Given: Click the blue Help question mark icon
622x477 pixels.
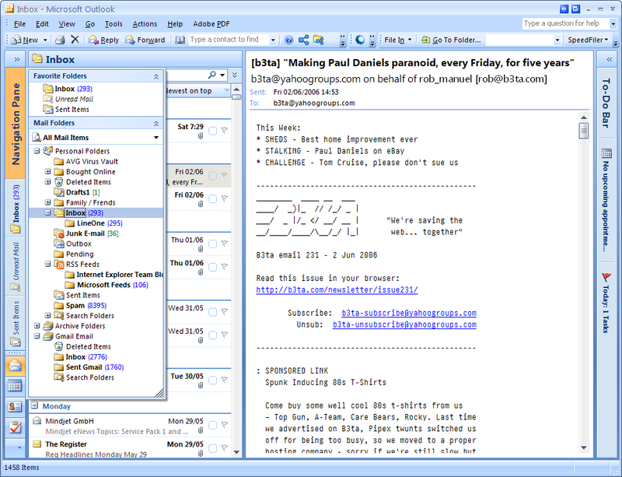Looking at the screenshot, I should (289, 40).
